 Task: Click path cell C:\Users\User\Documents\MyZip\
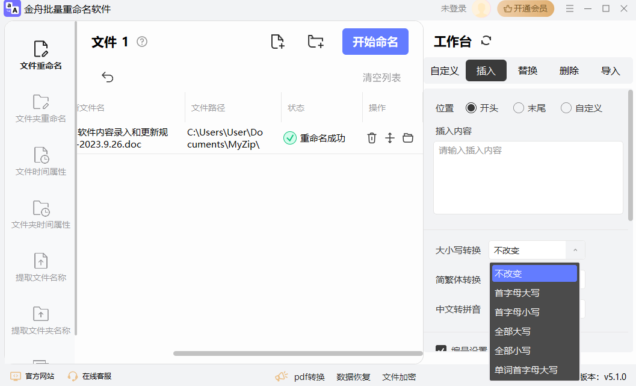click(x=225, y=138)
